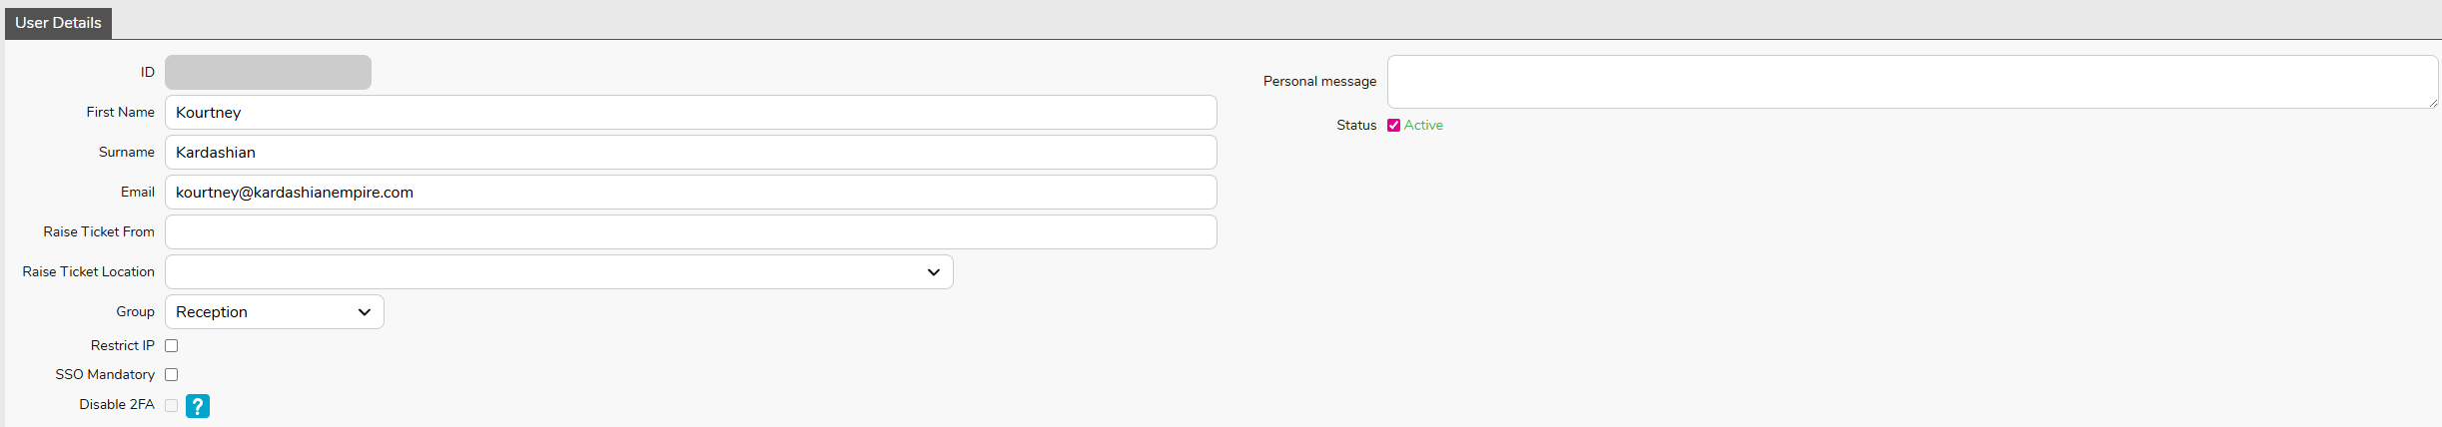Click the Email address input field
2442x427 pixels.
689,193
